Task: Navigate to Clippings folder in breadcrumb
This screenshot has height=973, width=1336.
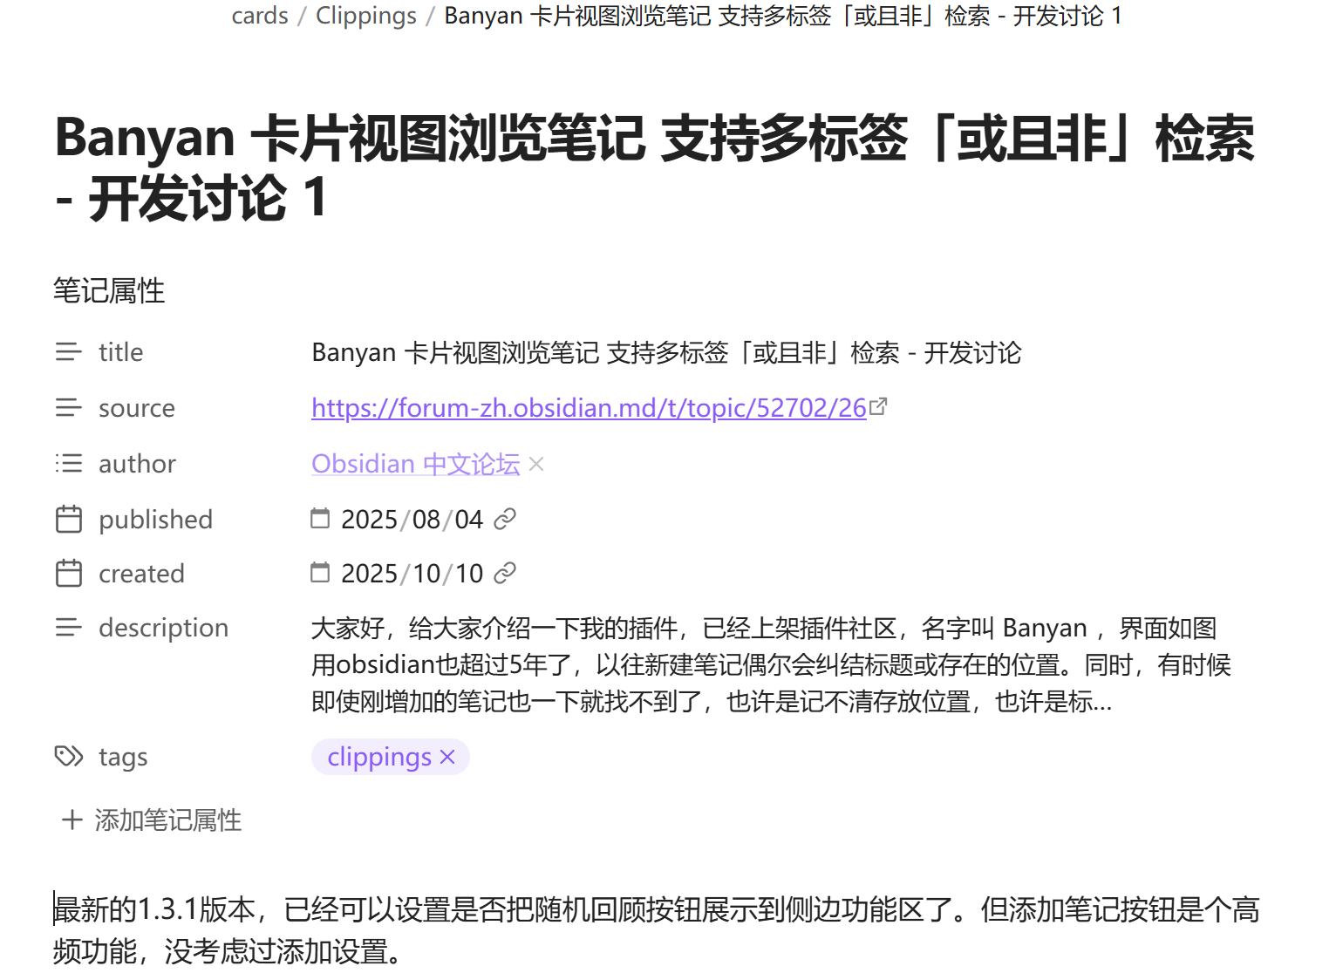Action: click(x=366, y=16)
